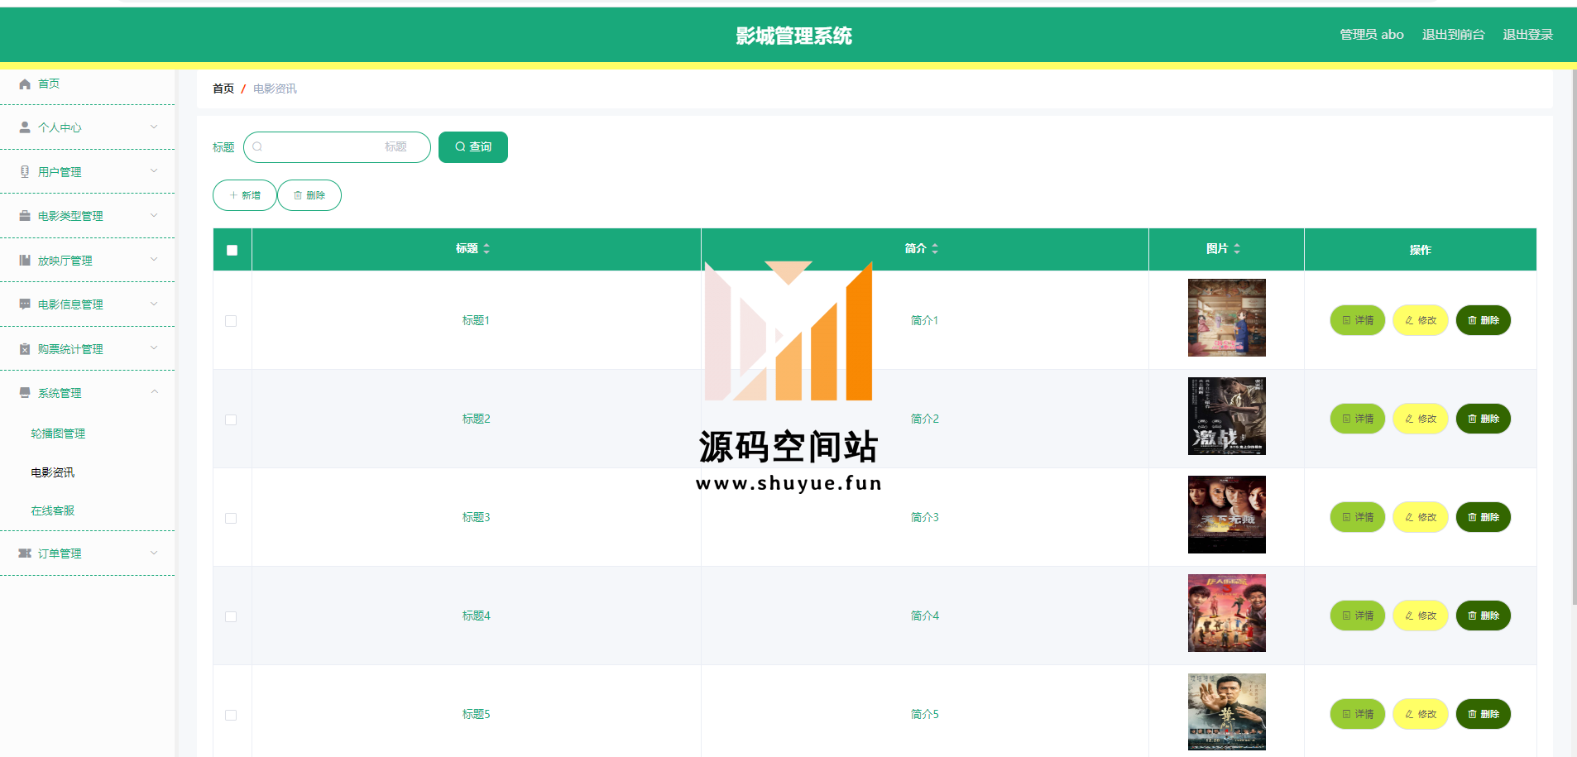Check the row checkbox for 标题4
The width and height of the screenshot is (1577, 757).
[x=231, y=616]
